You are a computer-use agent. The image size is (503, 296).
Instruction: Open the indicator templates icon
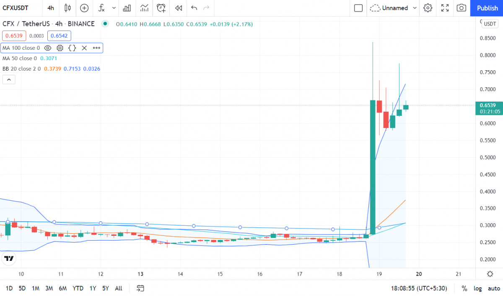(145, 8)
